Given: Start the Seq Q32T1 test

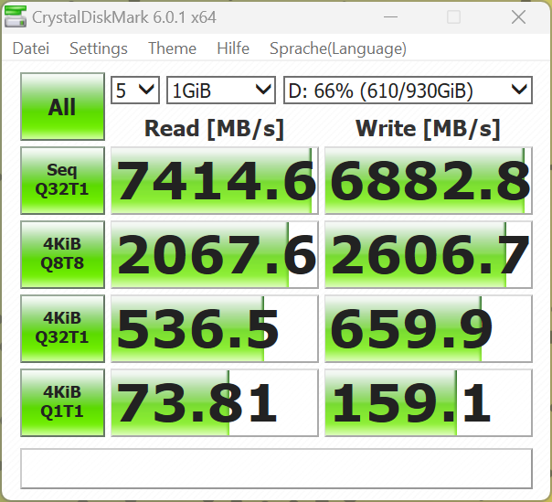Looking at the screenshot, I should click(63, 180).
